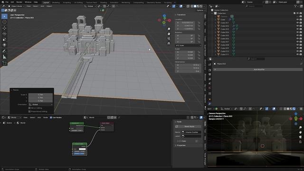Select the Transform tool in the toolbar
304x171 pixels.
coord(4,45)
